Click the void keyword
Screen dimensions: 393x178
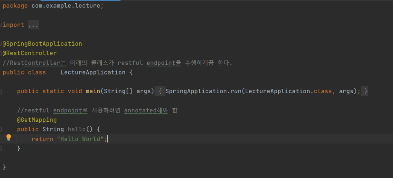(75, 91)
